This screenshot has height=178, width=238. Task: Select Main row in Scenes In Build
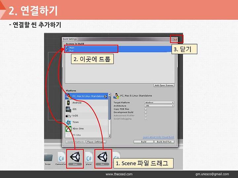pyautogui.click(x=120, y=48)
